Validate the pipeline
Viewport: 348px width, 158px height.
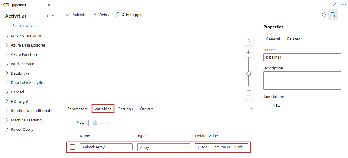76,15
